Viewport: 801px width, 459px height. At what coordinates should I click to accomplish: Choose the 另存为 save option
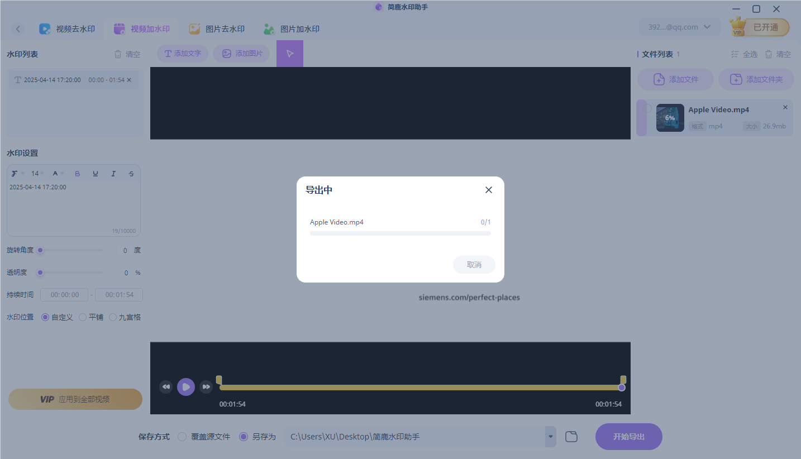point(258,437)
